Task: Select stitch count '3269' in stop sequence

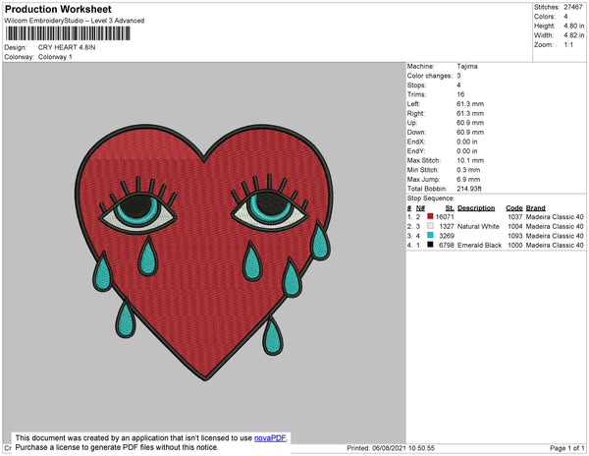Action: point(447,236)
